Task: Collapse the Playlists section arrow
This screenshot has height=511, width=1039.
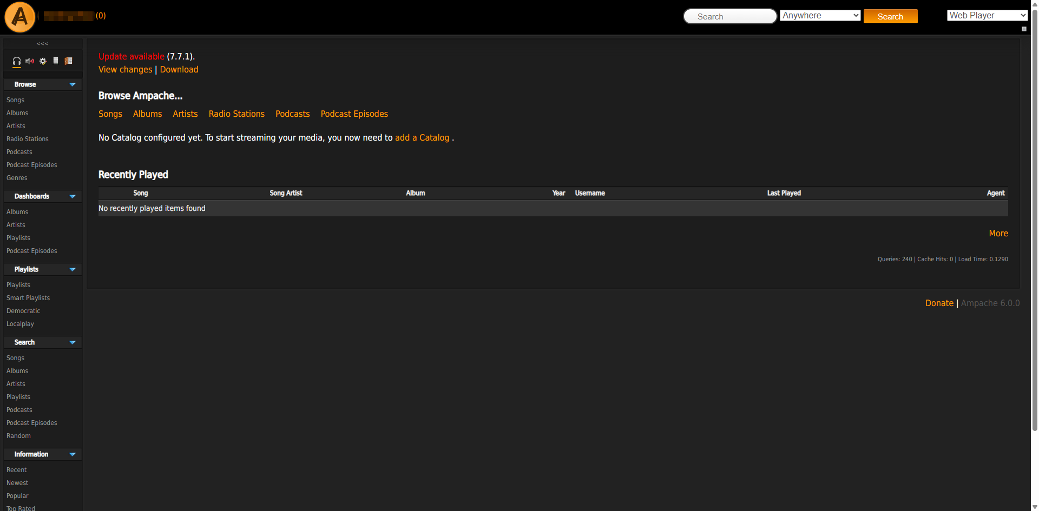Action: click(73, 270)
